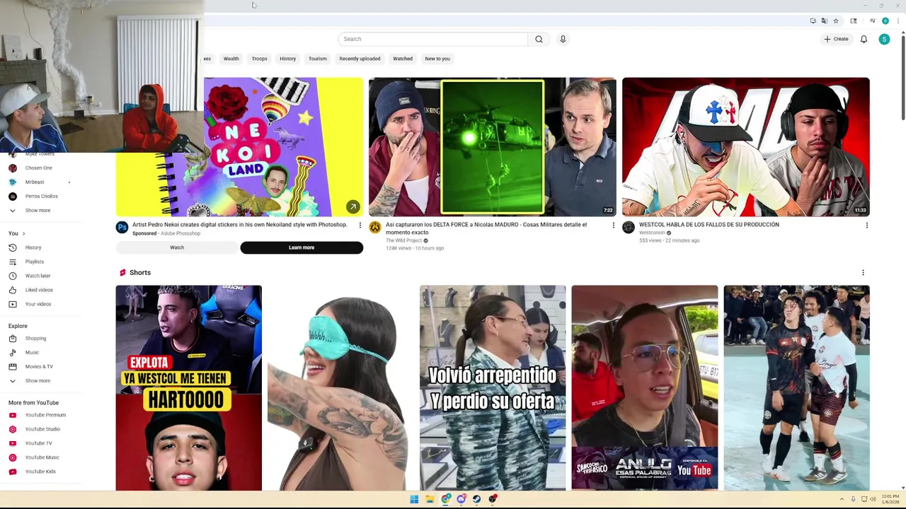
Task: Select the Watched filter chip
Action: pos(403,59)
